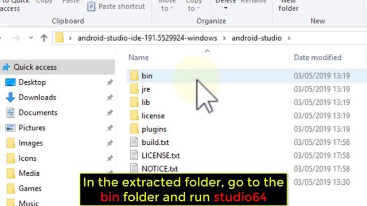Click the LICENSE.txt document icon
This screenshot has width=367, height=206.
coord(134,155)
